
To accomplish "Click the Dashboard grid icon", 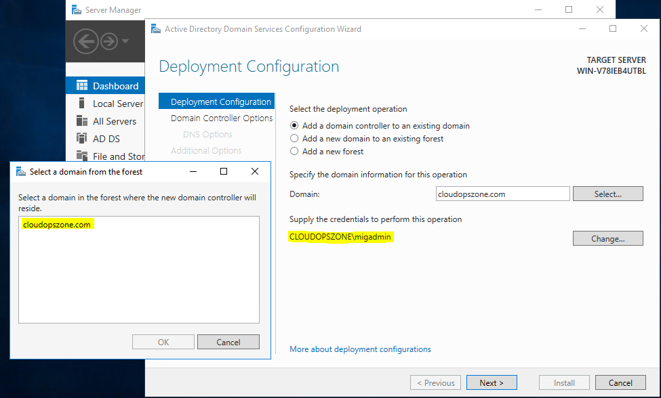I will (82, 85).
